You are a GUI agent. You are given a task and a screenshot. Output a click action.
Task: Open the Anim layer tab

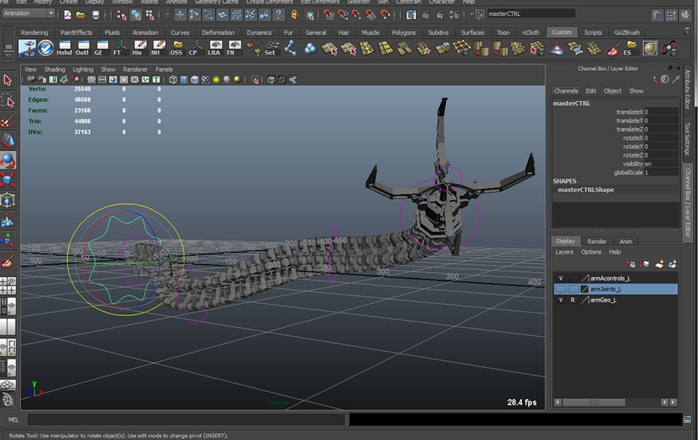point(626,241)
